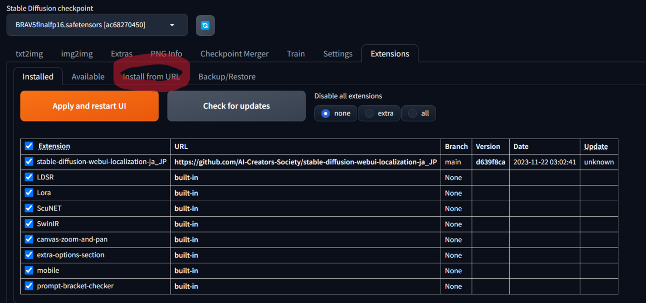This screenshot has height=303, width=646.
Task: Open the Extras tab
Action: [122, 53]
